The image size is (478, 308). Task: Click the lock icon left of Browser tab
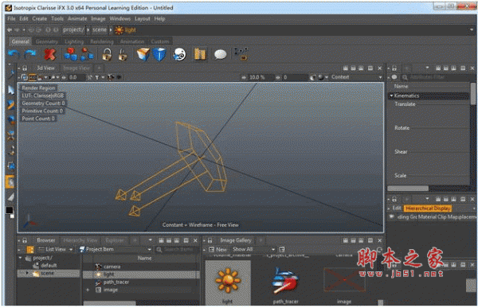[x=25, y=240]
